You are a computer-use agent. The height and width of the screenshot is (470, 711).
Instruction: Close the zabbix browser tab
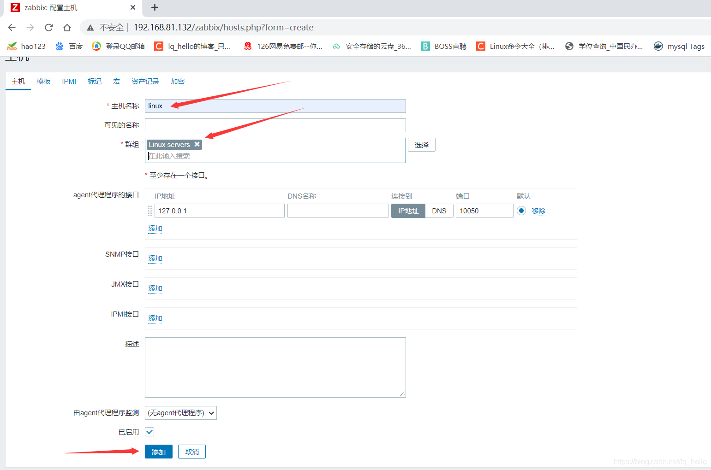pyautogui.click(x=133, y=7)
